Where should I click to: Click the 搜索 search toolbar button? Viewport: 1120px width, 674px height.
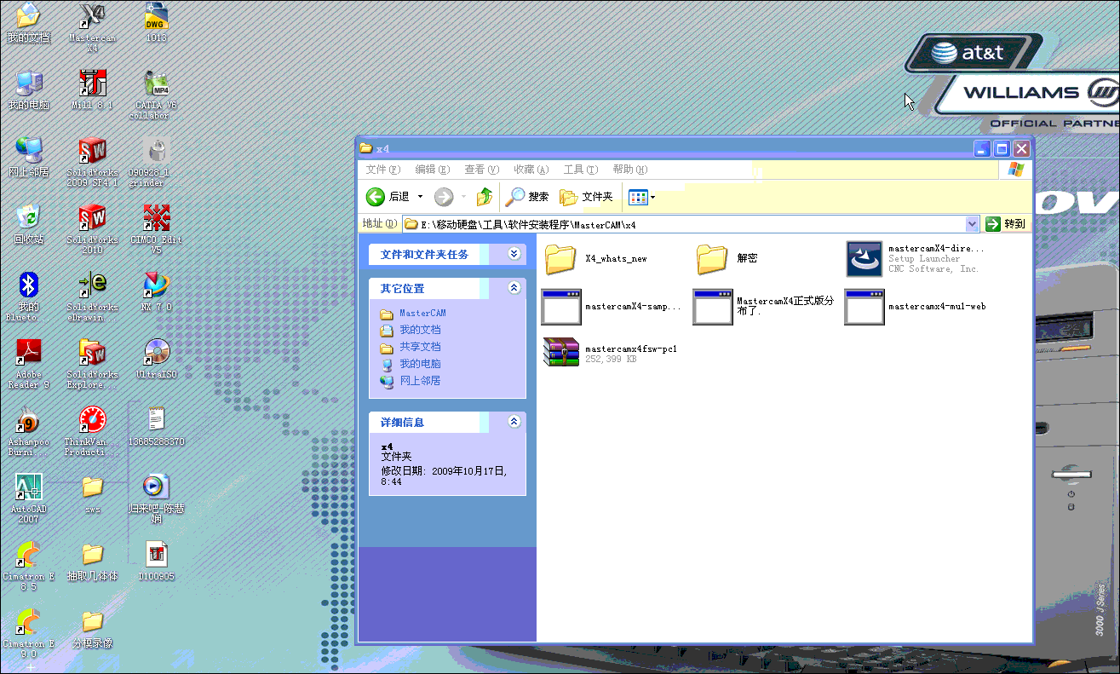[527, 197]
